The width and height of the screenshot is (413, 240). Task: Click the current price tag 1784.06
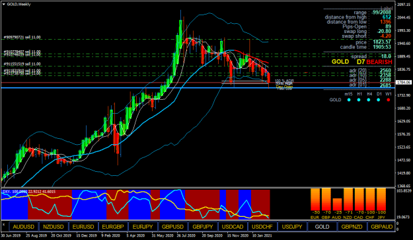pos(404,83)
